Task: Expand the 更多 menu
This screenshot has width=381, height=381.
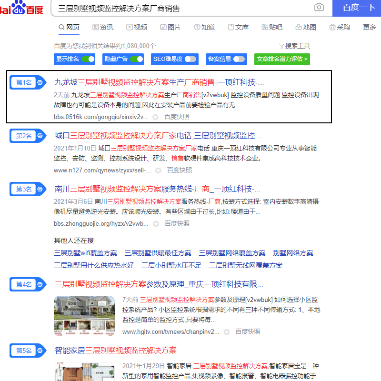Action: pyautogui.click(x=370, y=27)
